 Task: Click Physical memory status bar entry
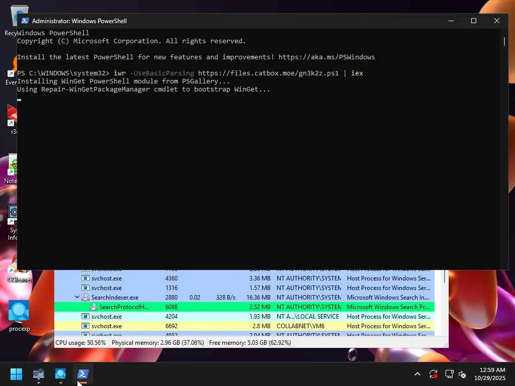point(157,343)
